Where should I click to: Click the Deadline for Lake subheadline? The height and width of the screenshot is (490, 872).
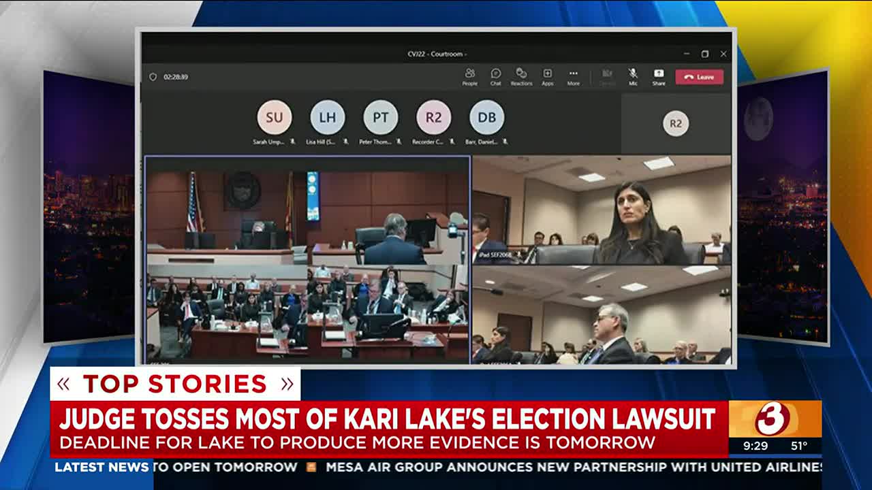[357, 442]
